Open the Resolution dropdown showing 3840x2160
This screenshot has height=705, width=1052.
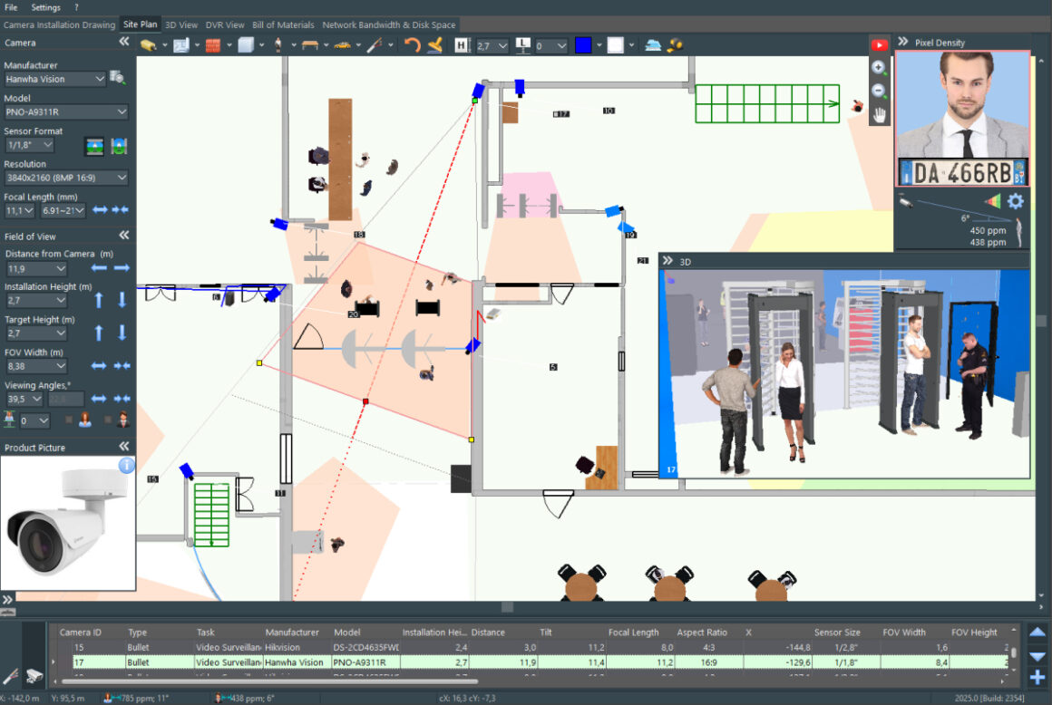click(66, 178)
